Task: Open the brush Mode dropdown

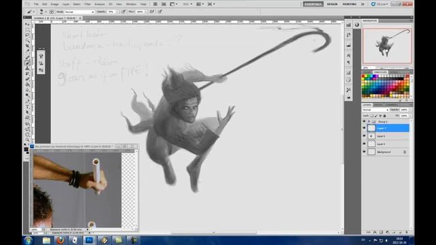Action: (x=80, y=12)
